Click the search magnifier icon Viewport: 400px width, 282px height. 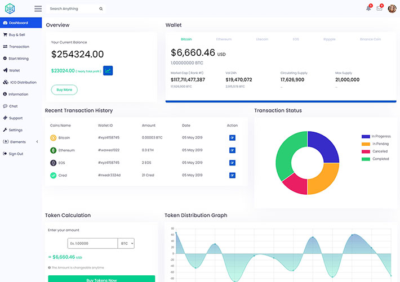(x=101, y=9)
